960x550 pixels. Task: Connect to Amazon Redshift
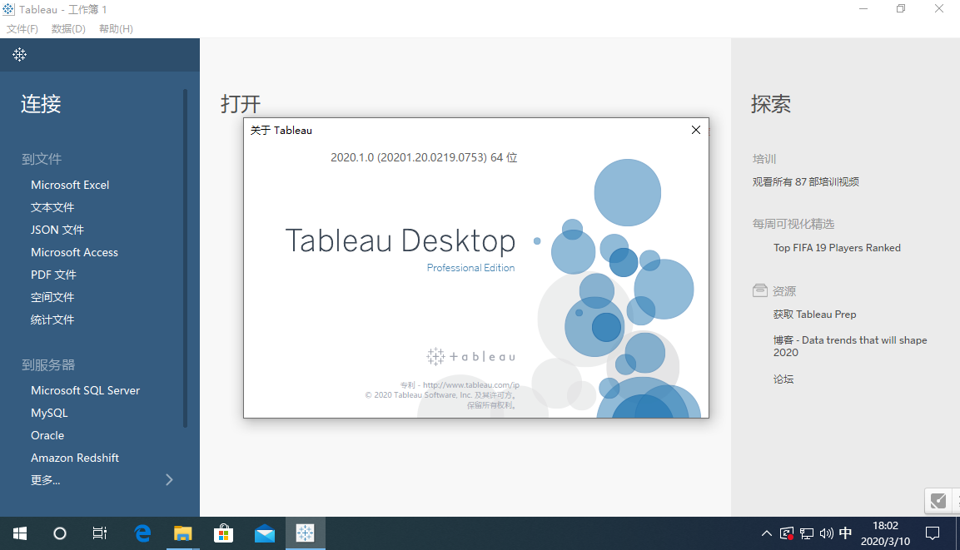click(75, 458)
